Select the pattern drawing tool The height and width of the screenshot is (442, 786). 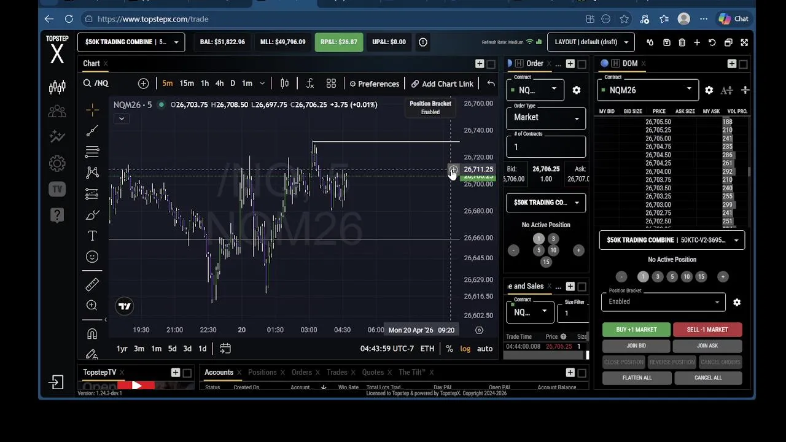[x=92, y=173]
